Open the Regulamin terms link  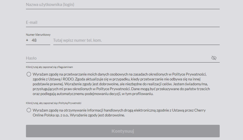(49, 67)
